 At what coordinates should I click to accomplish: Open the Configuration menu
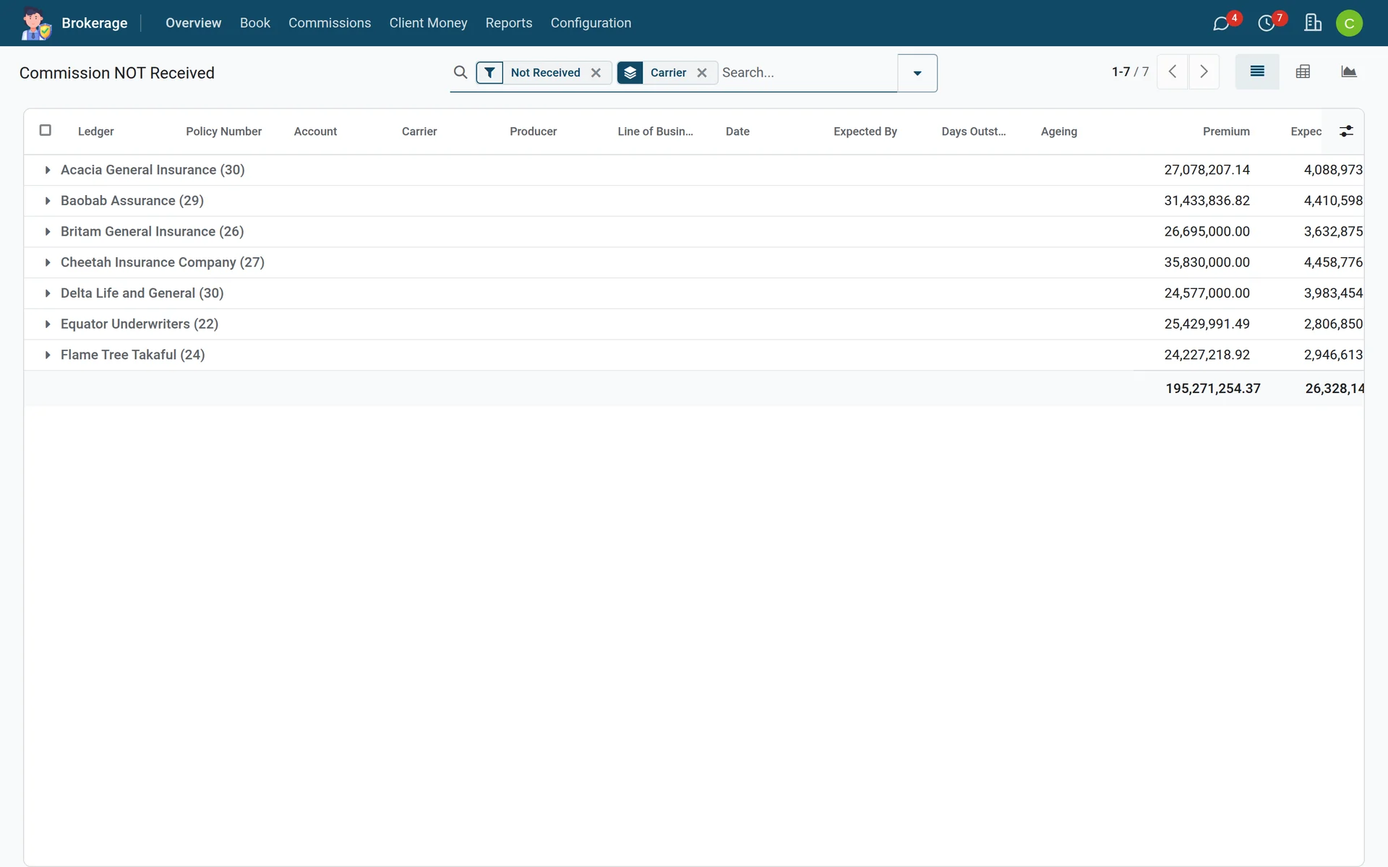click(591, 23)
